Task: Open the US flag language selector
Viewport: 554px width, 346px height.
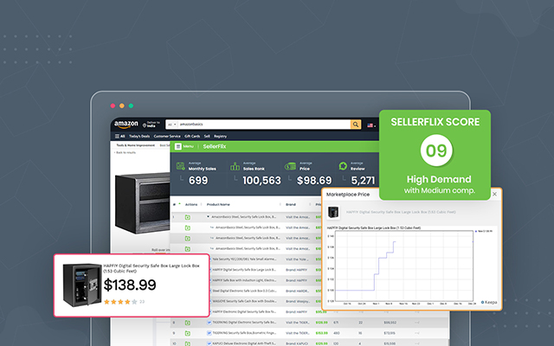Action: pos(371,125)
